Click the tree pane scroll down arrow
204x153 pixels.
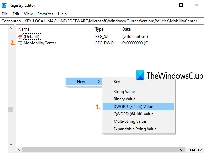tap(11, 144)
